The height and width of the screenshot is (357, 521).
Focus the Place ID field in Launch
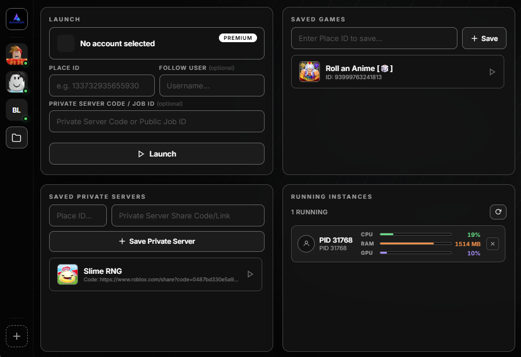pos(102,85)
